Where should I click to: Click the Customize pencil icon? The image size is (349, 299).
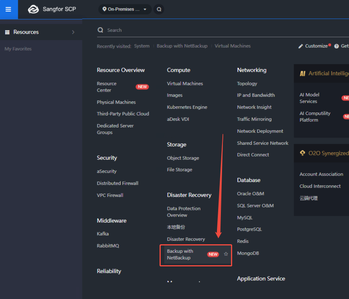pyautogui.click(x=301, y=46)
